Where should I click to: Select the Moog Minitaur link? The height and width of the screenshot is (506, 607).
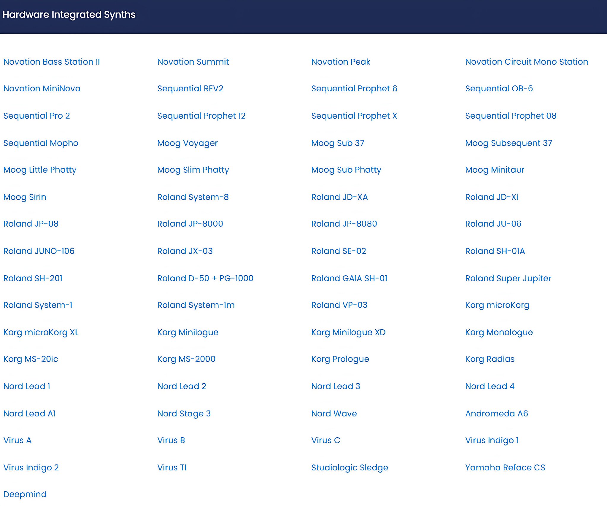495,170
